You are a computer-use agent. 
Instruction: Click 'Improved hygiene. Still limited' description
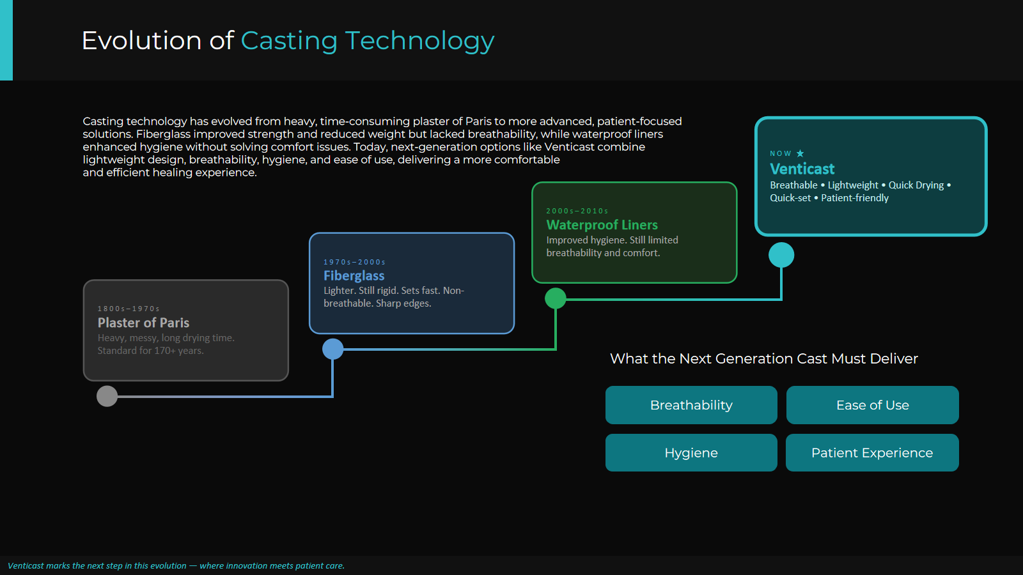613,240
